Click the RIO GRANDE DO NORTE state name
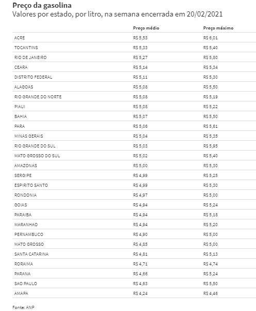 (x=38, y=97)
